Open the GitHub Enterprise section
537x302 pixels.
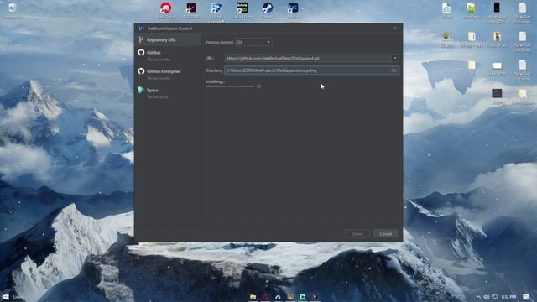168,75
